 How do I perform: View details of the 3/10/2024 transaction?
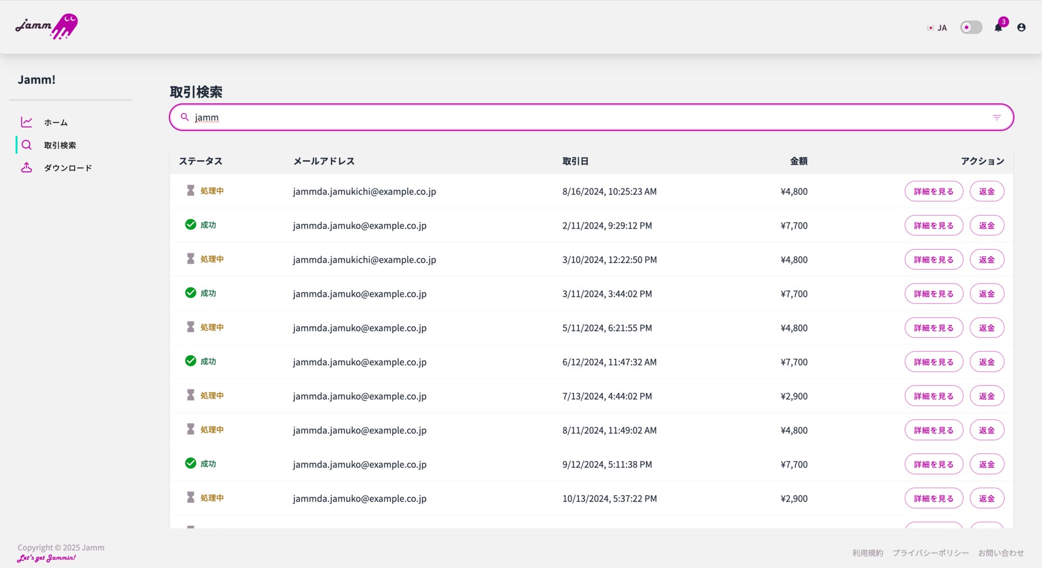pyautogui.click(x=933, y=260)
